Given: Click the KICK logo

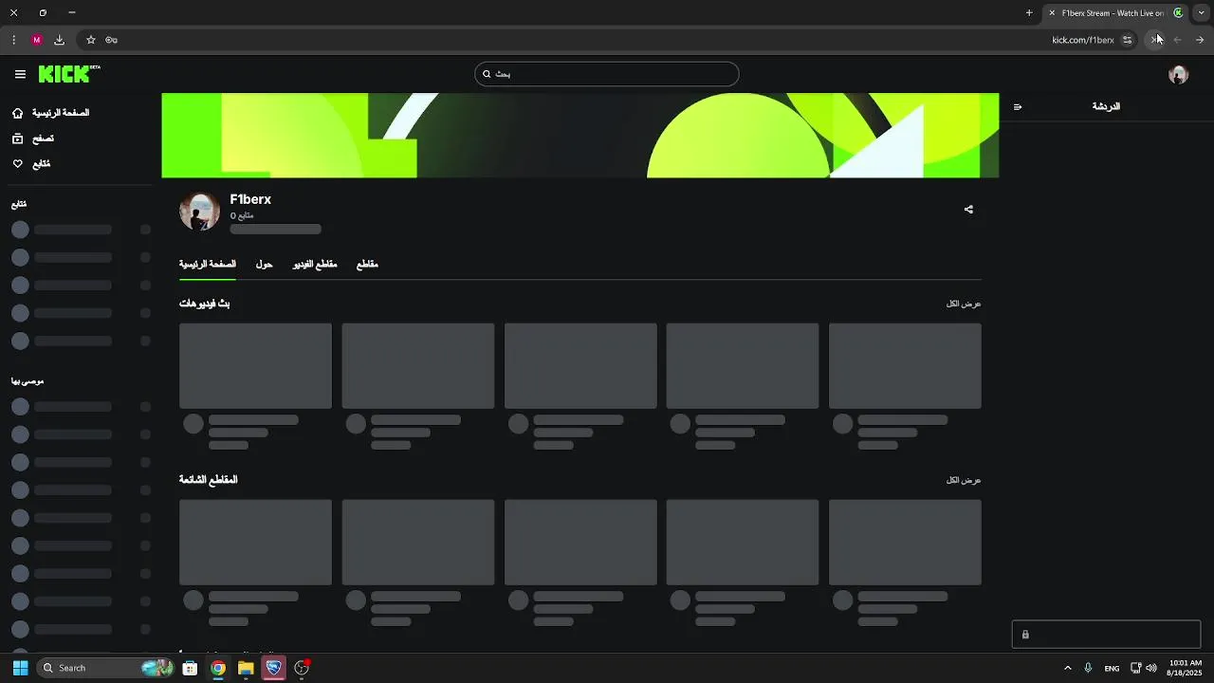Looking at the screenshot, I should (x=69, y=74).
